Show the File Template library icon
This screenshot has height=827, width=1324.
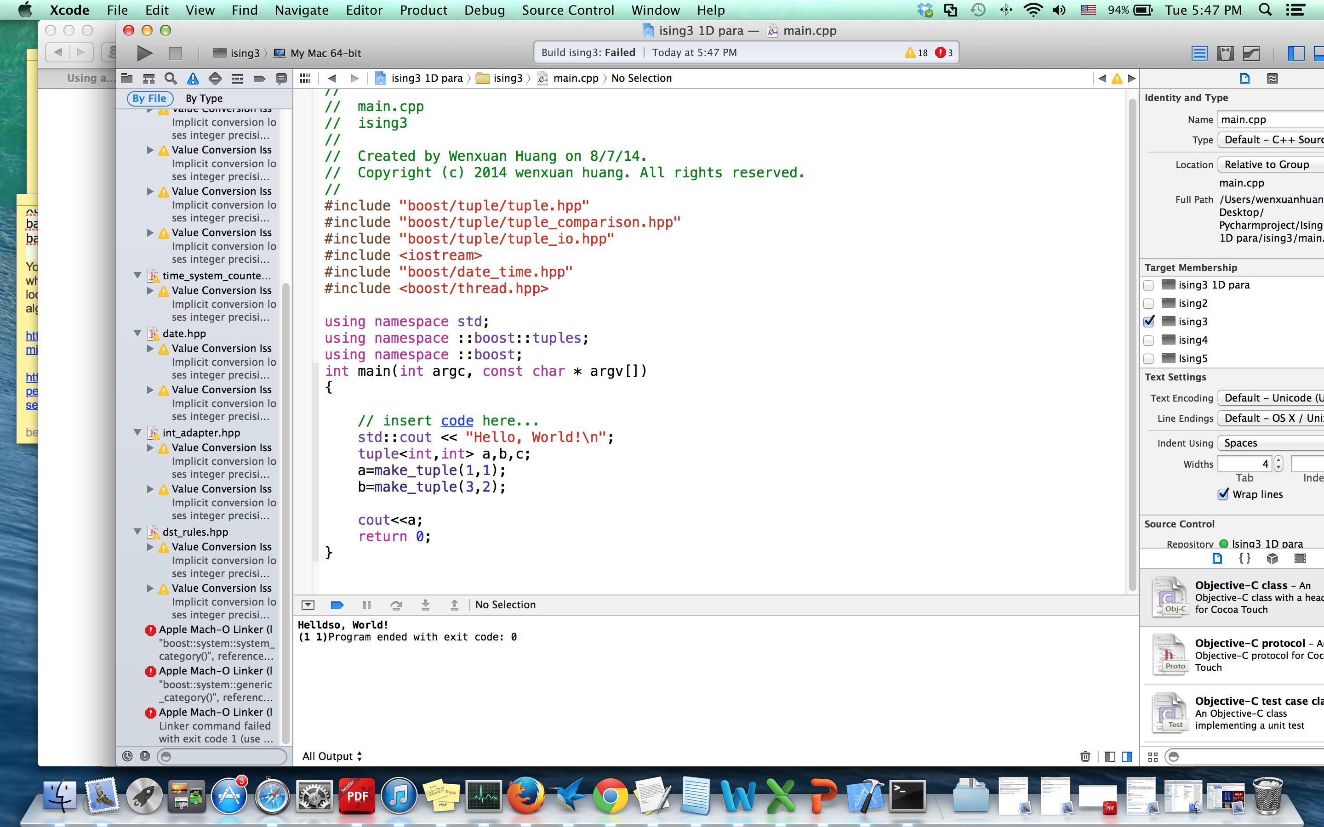coord(1217,558)
